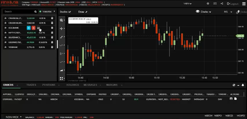Click the MCXFO segment link
247x119 pixels.
tap(241, 116)
